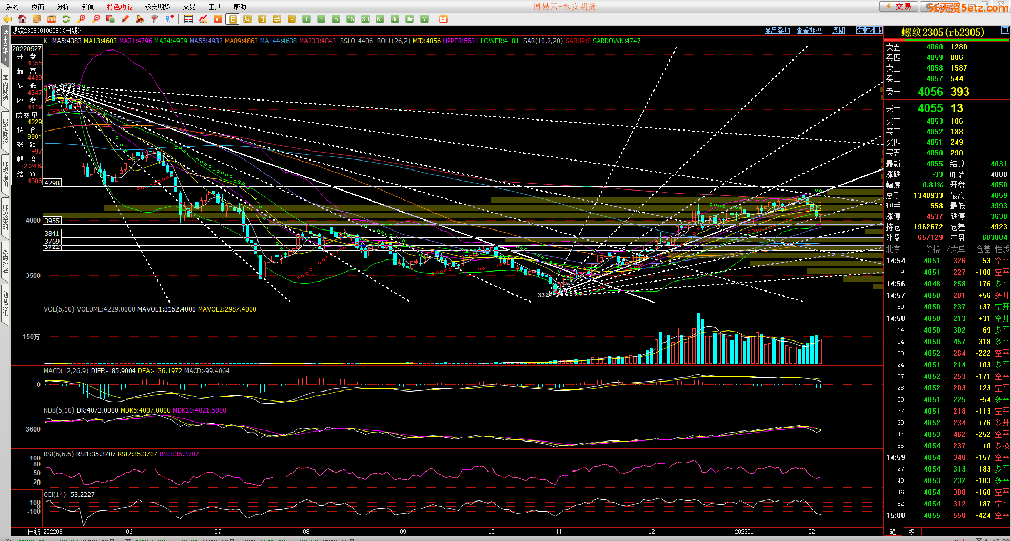
Task: Open the 分析 menu
Action: tap(63, 7)
